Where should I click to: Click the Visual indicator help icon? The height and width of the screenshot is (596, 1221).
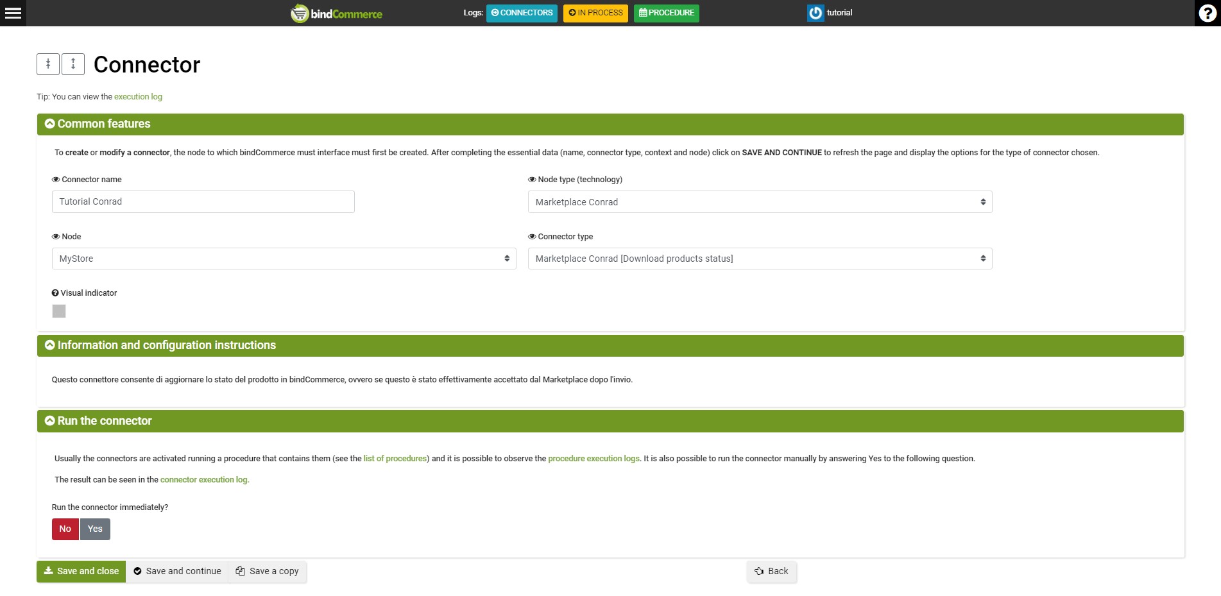pyautogui.click(x=55, y=293)
